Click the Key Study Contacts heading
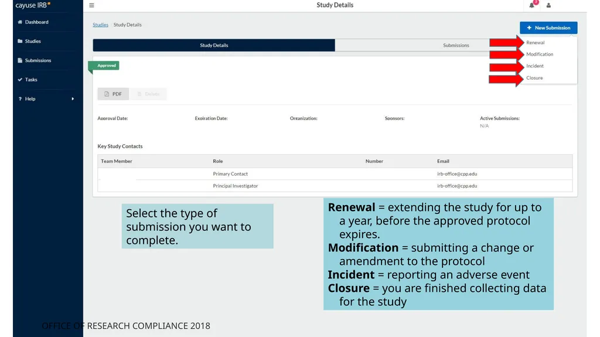Screen dimensions: 600x337 pyautogui.click(x=120, y=147)
